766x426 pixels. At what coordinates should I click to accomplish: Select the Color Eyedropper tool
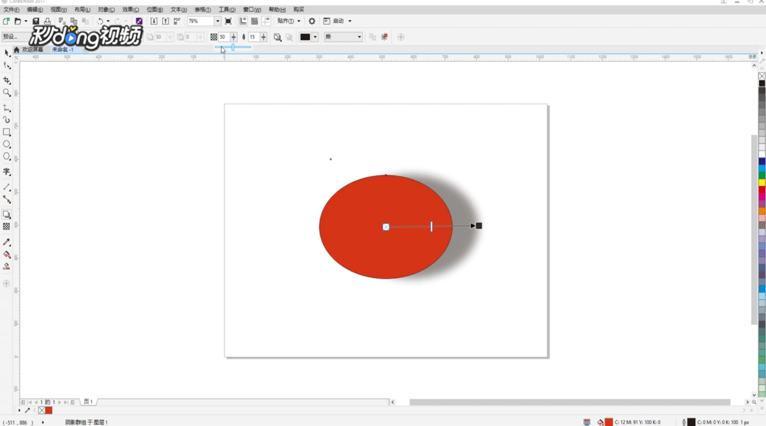tap(7, 242)
